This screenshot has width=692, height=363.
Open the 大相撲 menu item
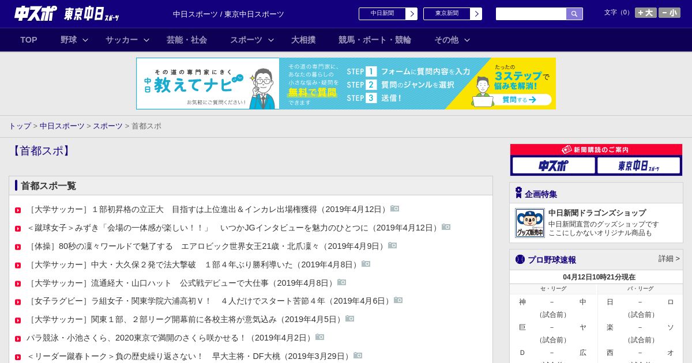tap(303, 40)
